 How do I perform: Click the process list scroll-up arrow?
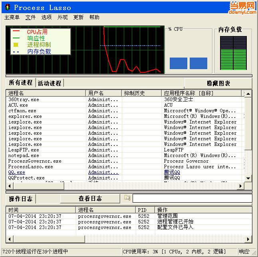pos(248,94)
